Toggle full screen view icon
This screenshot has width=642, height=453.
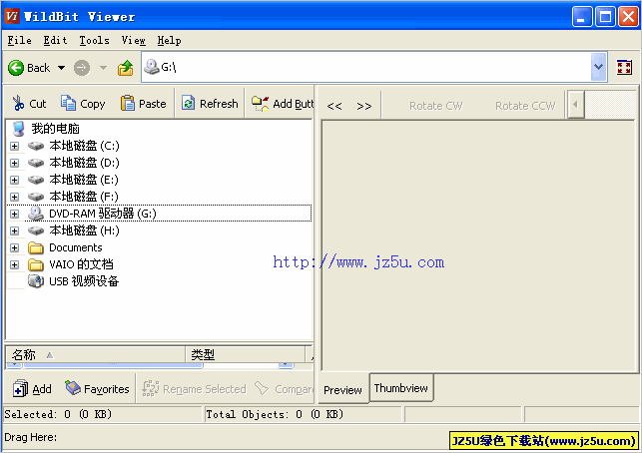(x=624, y=67)
